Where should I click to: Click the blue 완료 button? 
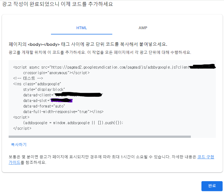(211, 186)
